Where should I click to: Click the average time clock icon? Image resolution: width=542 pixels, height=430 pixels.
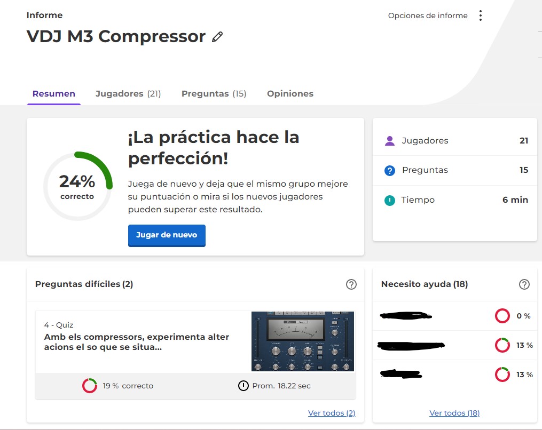pos(243,386)
